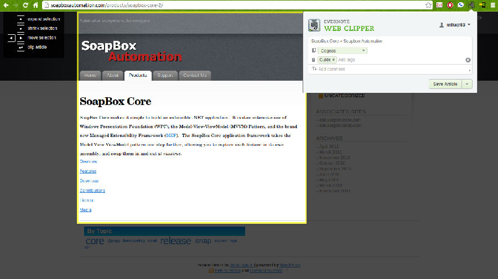Click the SoapBox Automation logo
This screenshot has height=279, width=498.
[132, 51]
